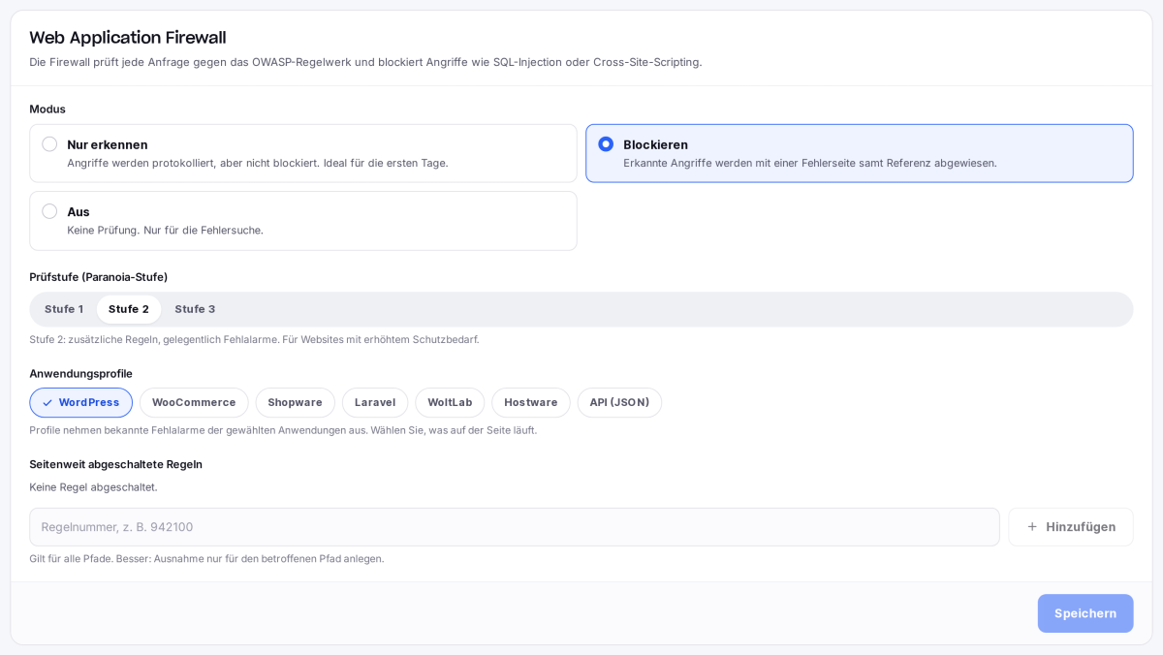Enable the API (JSON) profile chip
1163x655 pixels.
(x=619, y=402)
